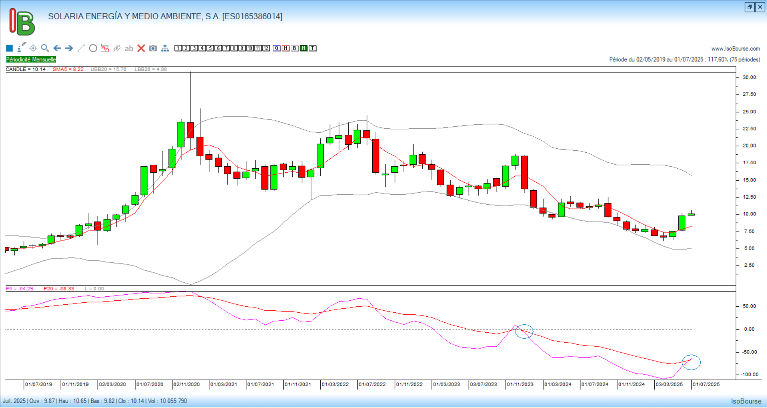Open the www.IsoBourse.com link

click(735, 49)
